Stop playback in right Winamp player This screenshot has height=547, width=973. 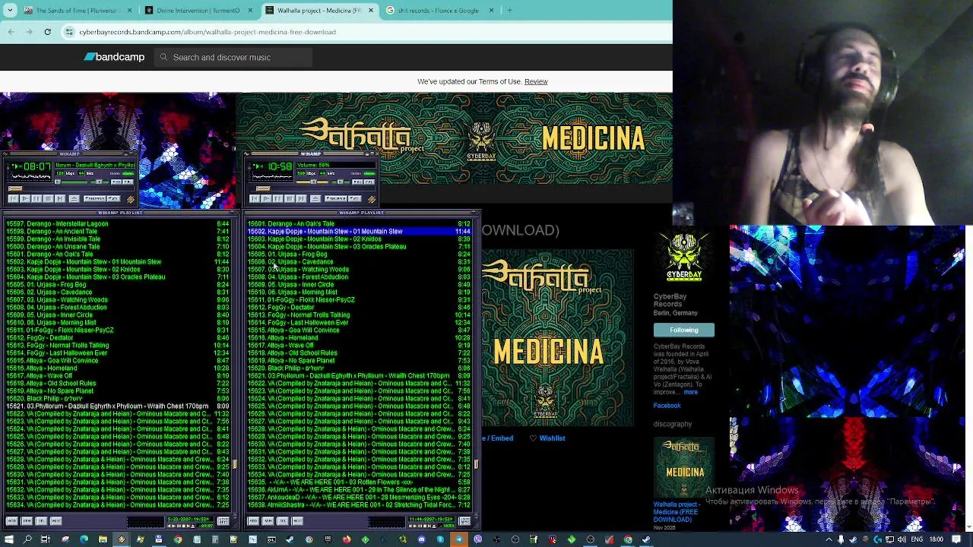(289, 198)
